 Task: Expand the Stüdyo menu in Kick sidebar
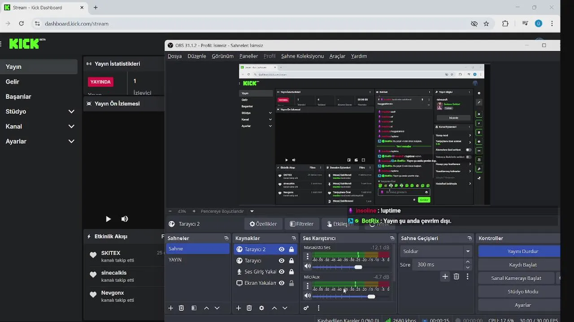(x=71, y=111)
